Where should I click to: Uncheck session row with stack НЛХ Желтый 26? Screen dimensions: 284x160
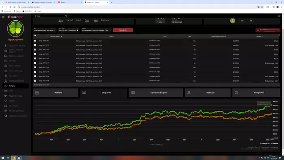coord(35,54)
